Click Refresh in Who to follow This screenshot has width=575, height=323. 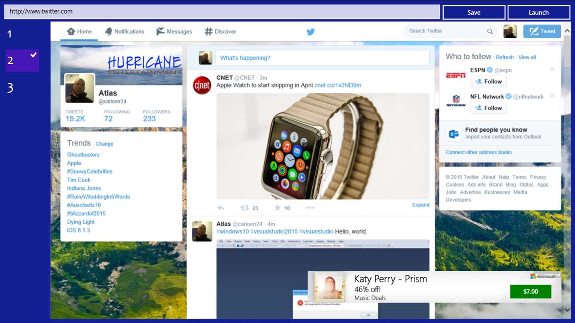[505, 57]
